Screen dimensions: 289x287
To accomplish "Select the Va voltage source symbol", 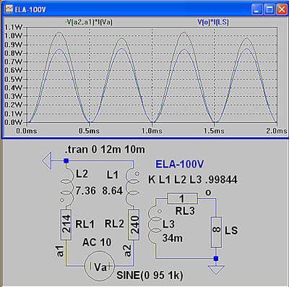I will tap(100, 266).
